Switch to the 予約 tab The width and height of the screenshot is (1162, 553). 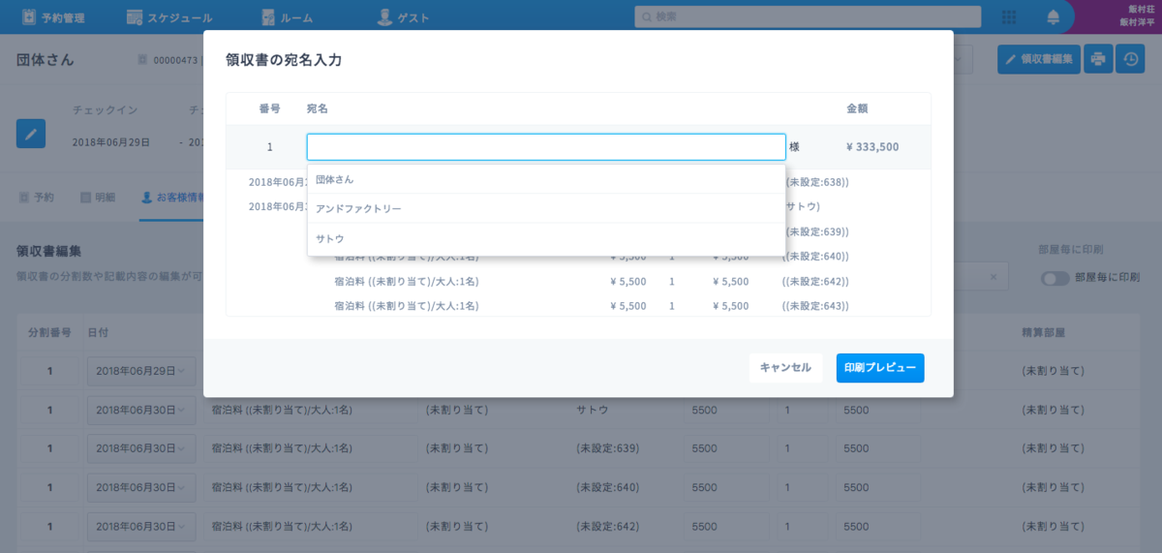37,197
